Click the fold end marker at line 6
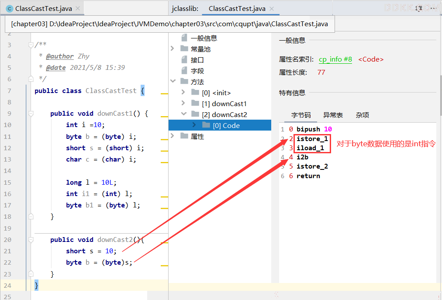 [31, 79]
